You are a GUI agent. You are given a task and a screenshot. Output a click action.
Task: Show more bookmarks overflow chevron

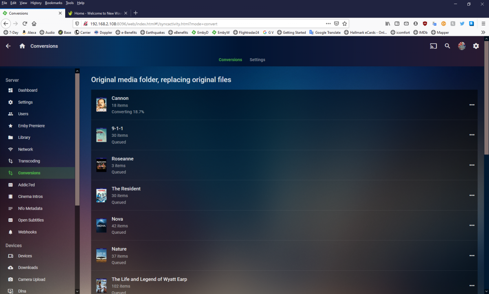click(483, 32)
